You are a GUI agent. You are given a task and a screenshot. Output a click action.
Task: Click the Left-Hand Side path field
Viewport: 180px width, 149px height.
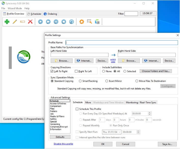(x=79, y=55)
